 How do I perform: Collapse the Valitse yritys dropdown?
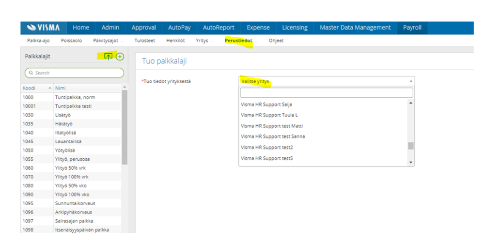pyautogui.click(x=327, y=81)
